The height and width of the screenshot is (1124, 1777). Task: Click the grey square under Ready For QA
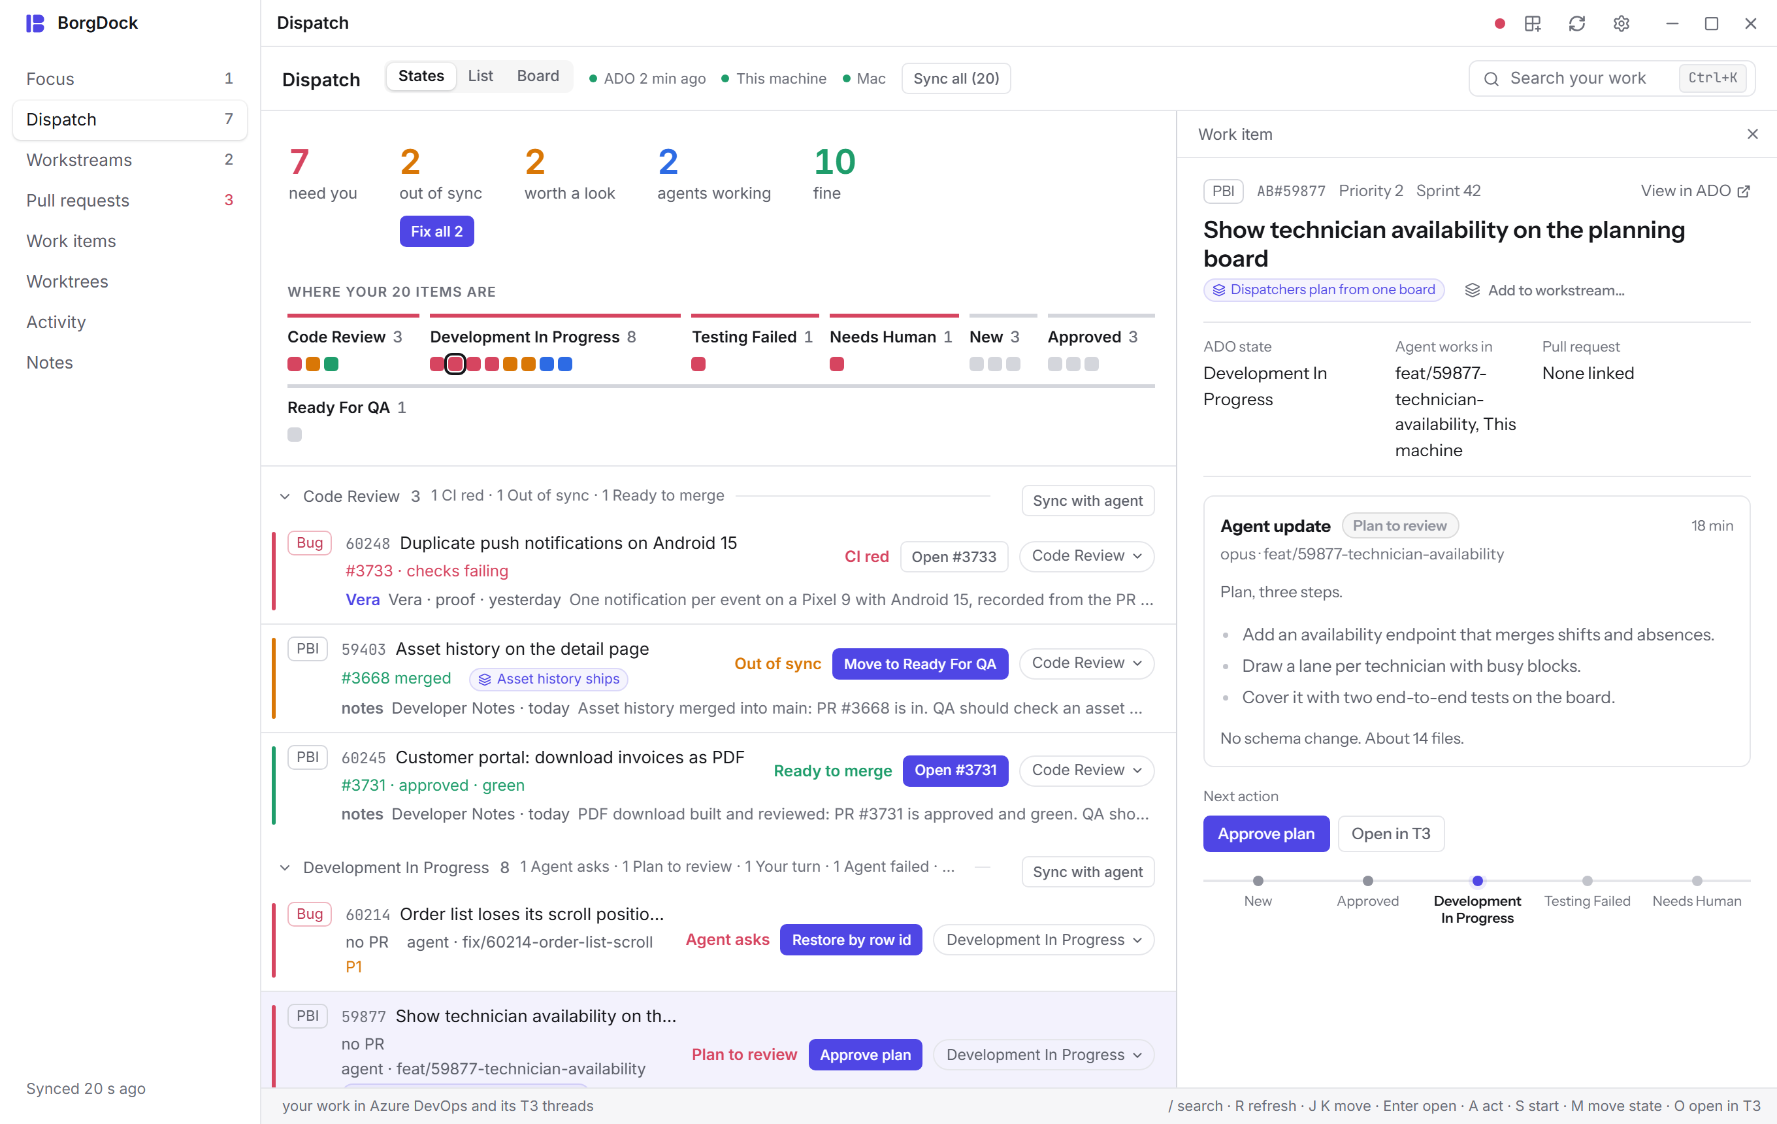coord(295,435)
